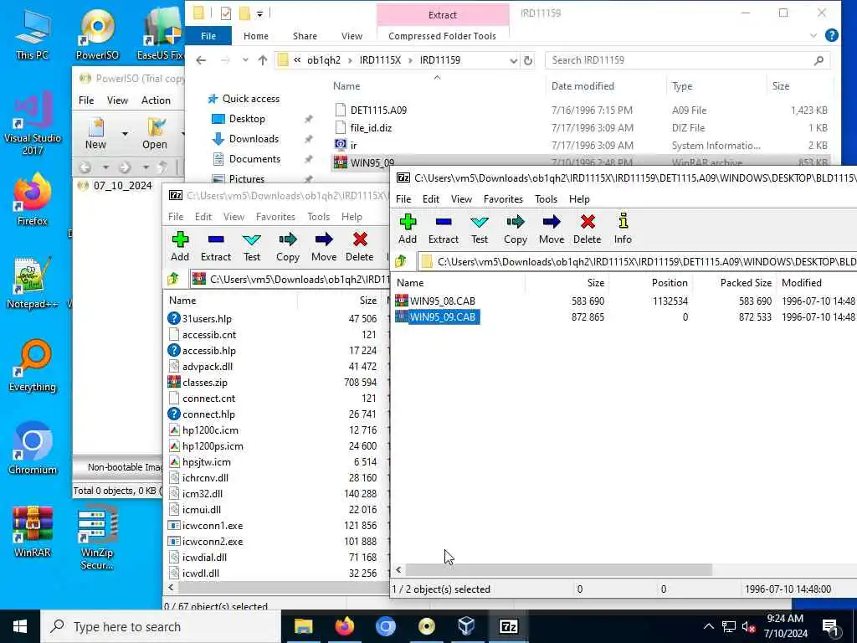Select WIN95_08.CAB in front 7-Zip

tap(442, 301)
